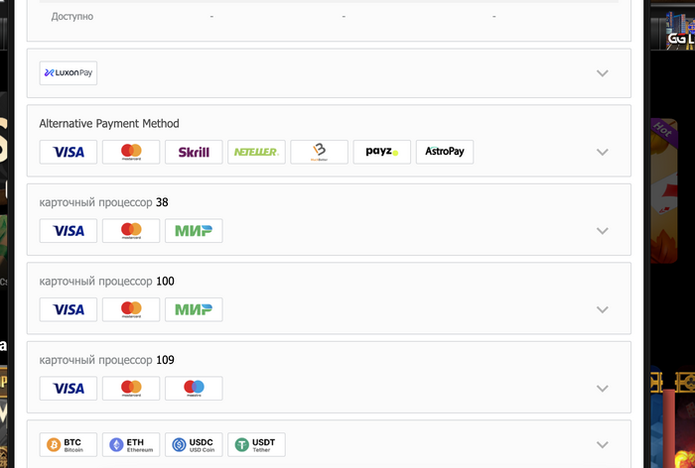Pick the Tether USDT option
This screenshot has height=468, width=695.
(256, 445)
